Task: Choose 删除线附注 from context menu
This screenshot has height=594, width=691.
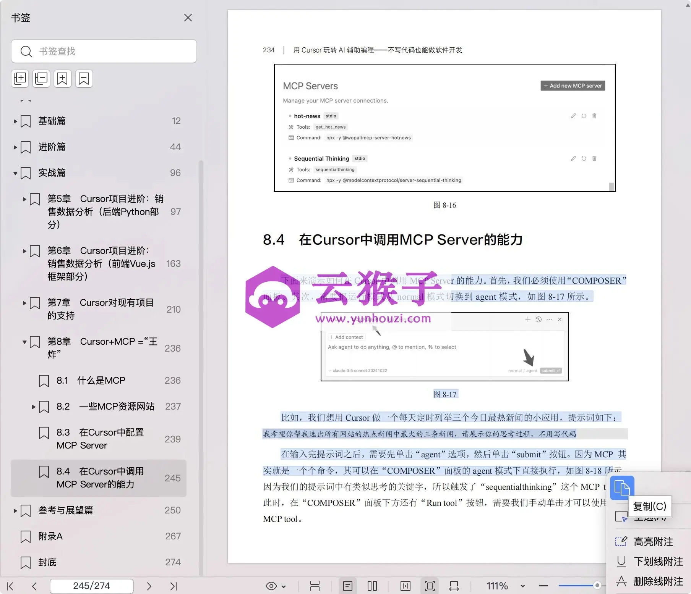Action: pyautogui.click(x=649, y=581)
